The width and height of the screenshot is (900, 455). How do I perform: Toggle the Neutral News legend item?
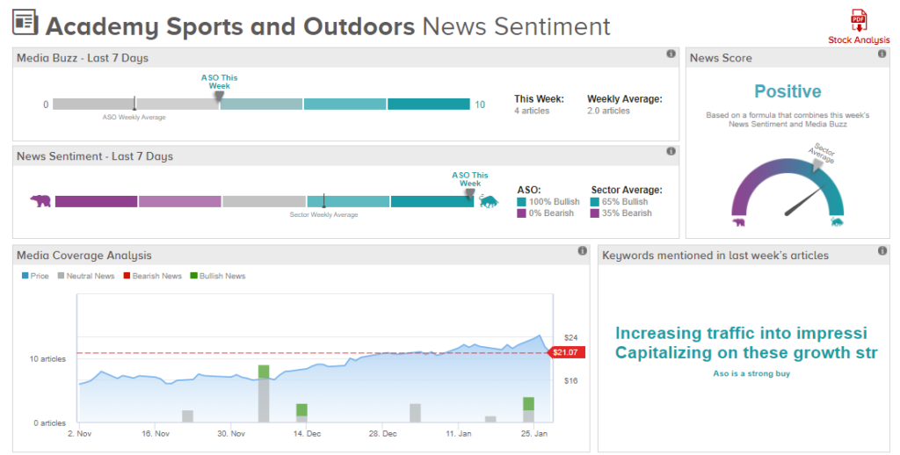pyautogui.click(x=86, y=276)
